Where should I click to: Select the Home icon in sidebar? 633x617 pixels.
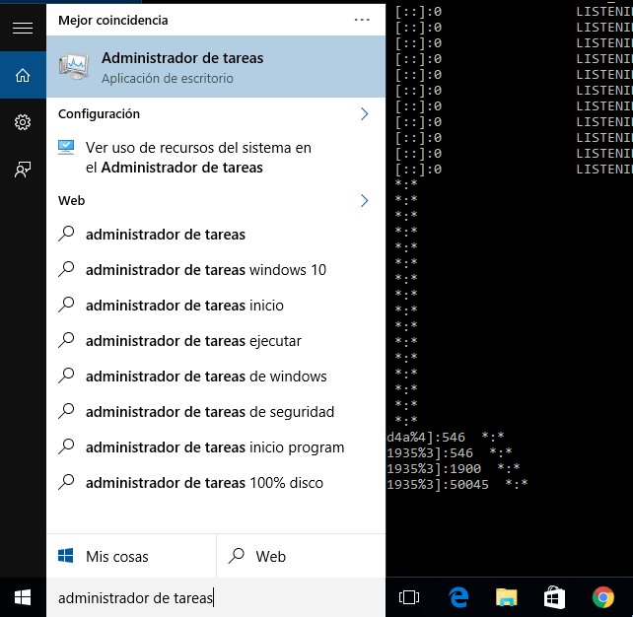(x=23, y=75)
